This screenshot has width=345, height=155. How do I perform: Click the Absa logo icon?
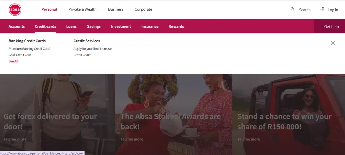(x=15, y=9)
